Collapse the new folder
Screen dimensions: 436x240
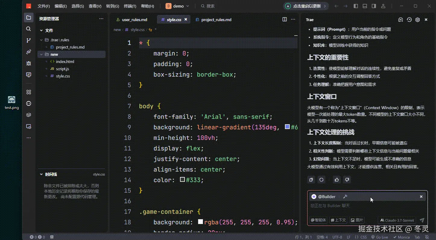click(x=41, y=54)
